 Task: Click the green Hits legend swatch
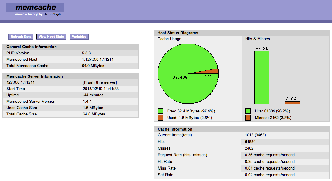pyautogui.click(x=248, y=111)
